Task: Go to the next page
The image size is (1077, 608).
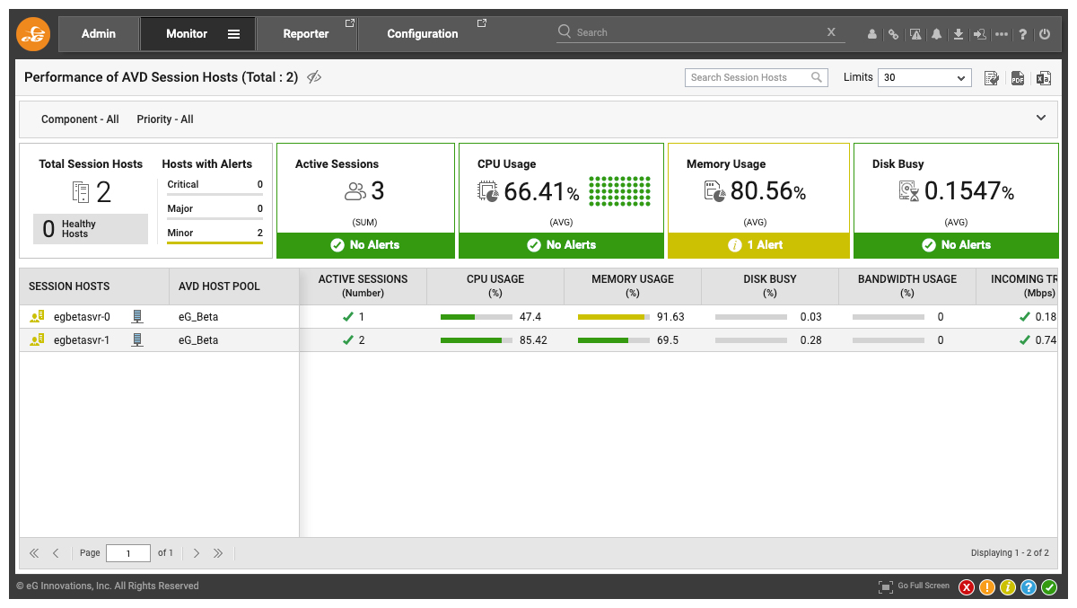Action: click(x=197, y=553)
